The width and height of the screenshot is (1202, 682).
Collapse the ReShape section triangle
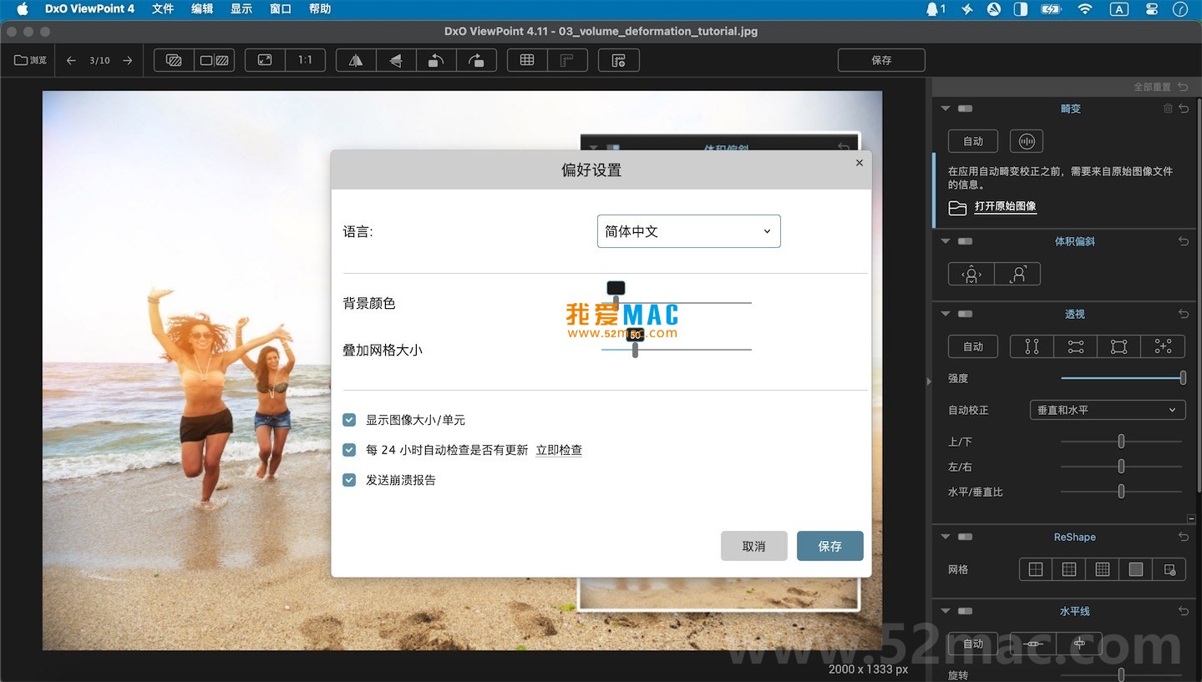(946, 537)
